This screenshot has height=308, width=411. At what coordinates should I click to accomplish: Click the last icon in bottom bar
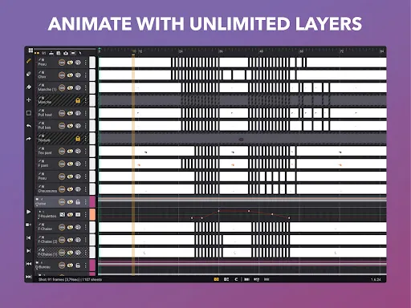click(x=267, y=279)
